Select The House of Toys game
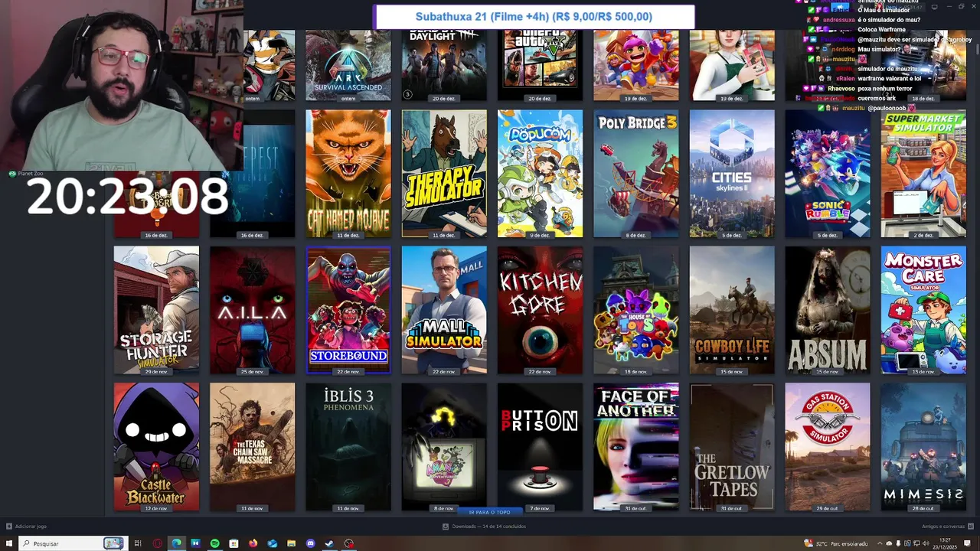Image resolution: width=980 pixels, height=551 pixels. click(x=635, y=310)
